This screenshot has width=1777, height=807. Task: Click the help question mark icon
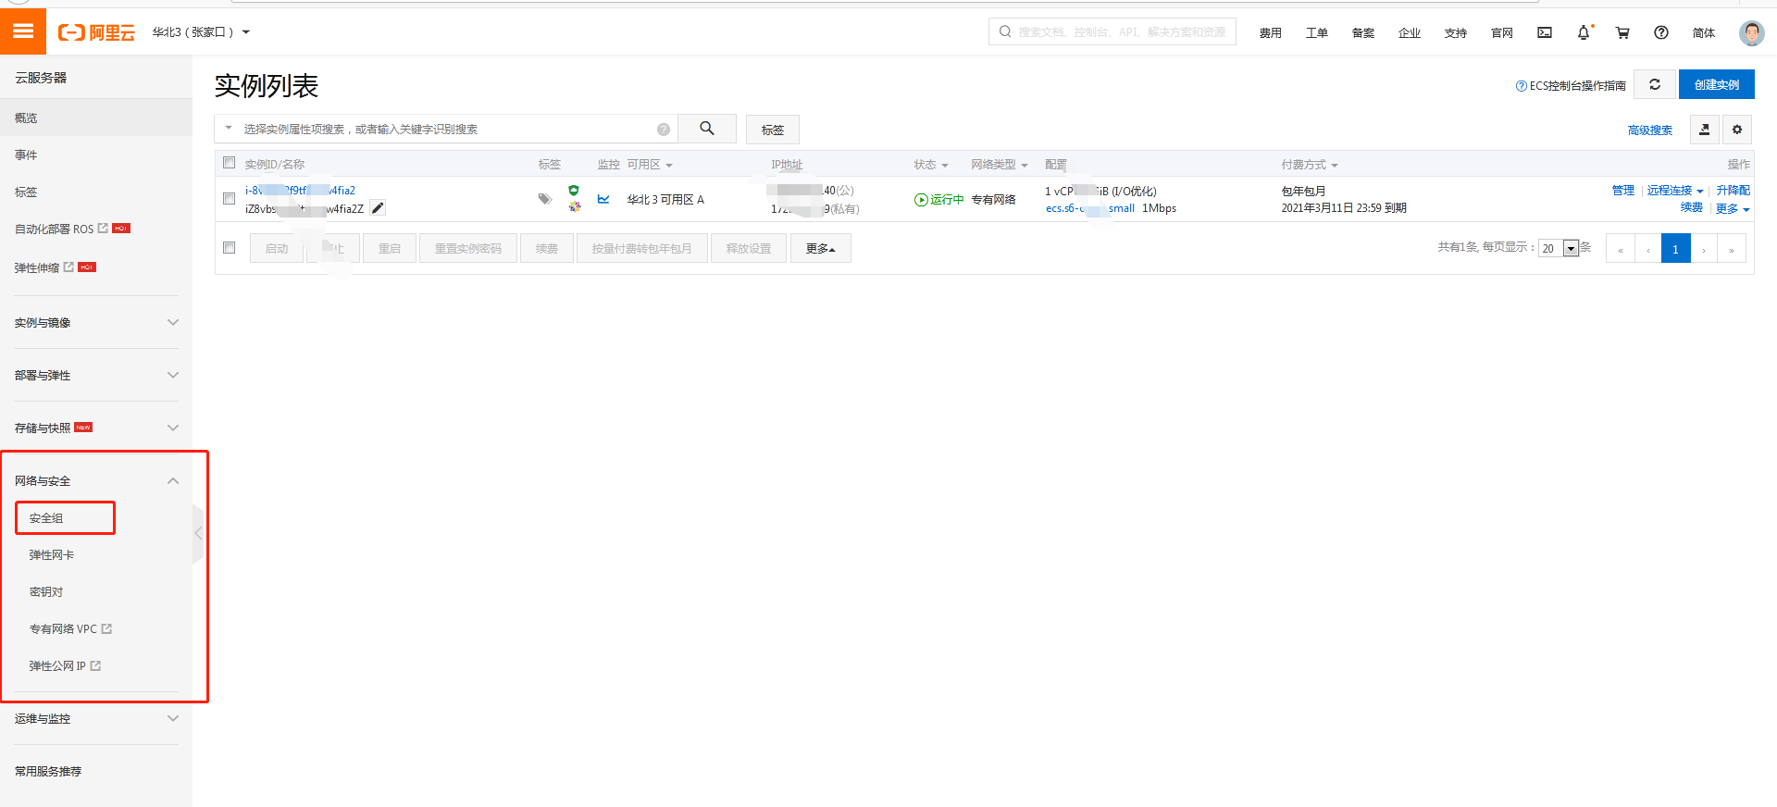click(x=1661, y=32)
